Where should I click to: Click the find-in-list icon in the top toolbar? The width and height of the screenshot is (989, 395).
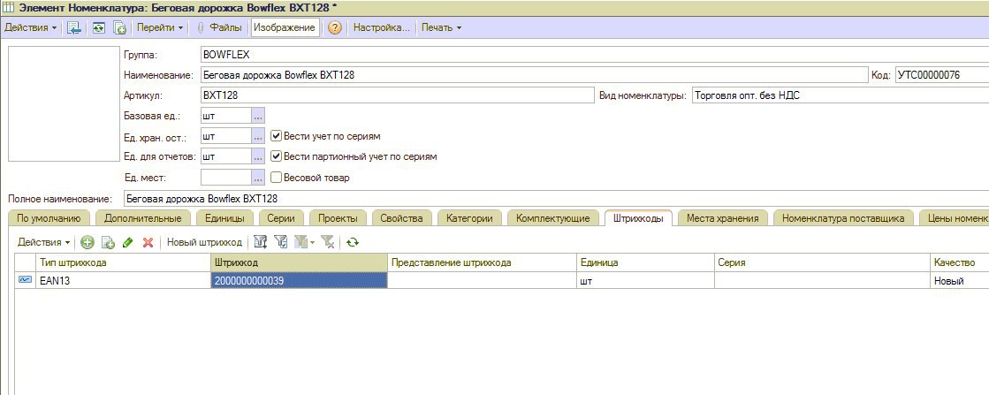click(73, 27)
